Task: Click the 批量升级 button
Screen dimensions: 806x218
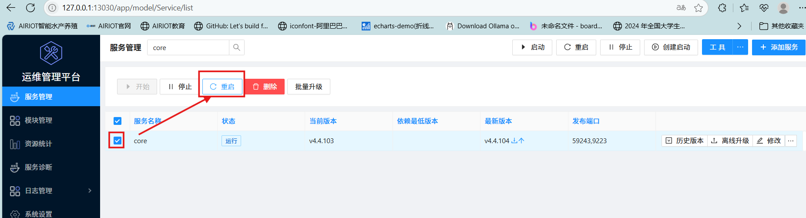Action: pos(309,87)
